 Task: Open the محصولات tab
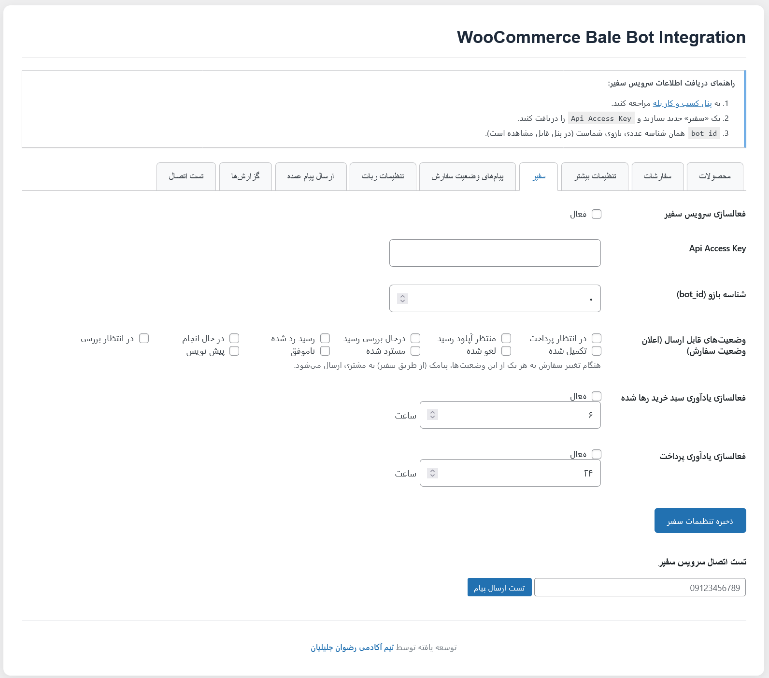(715, 176)
